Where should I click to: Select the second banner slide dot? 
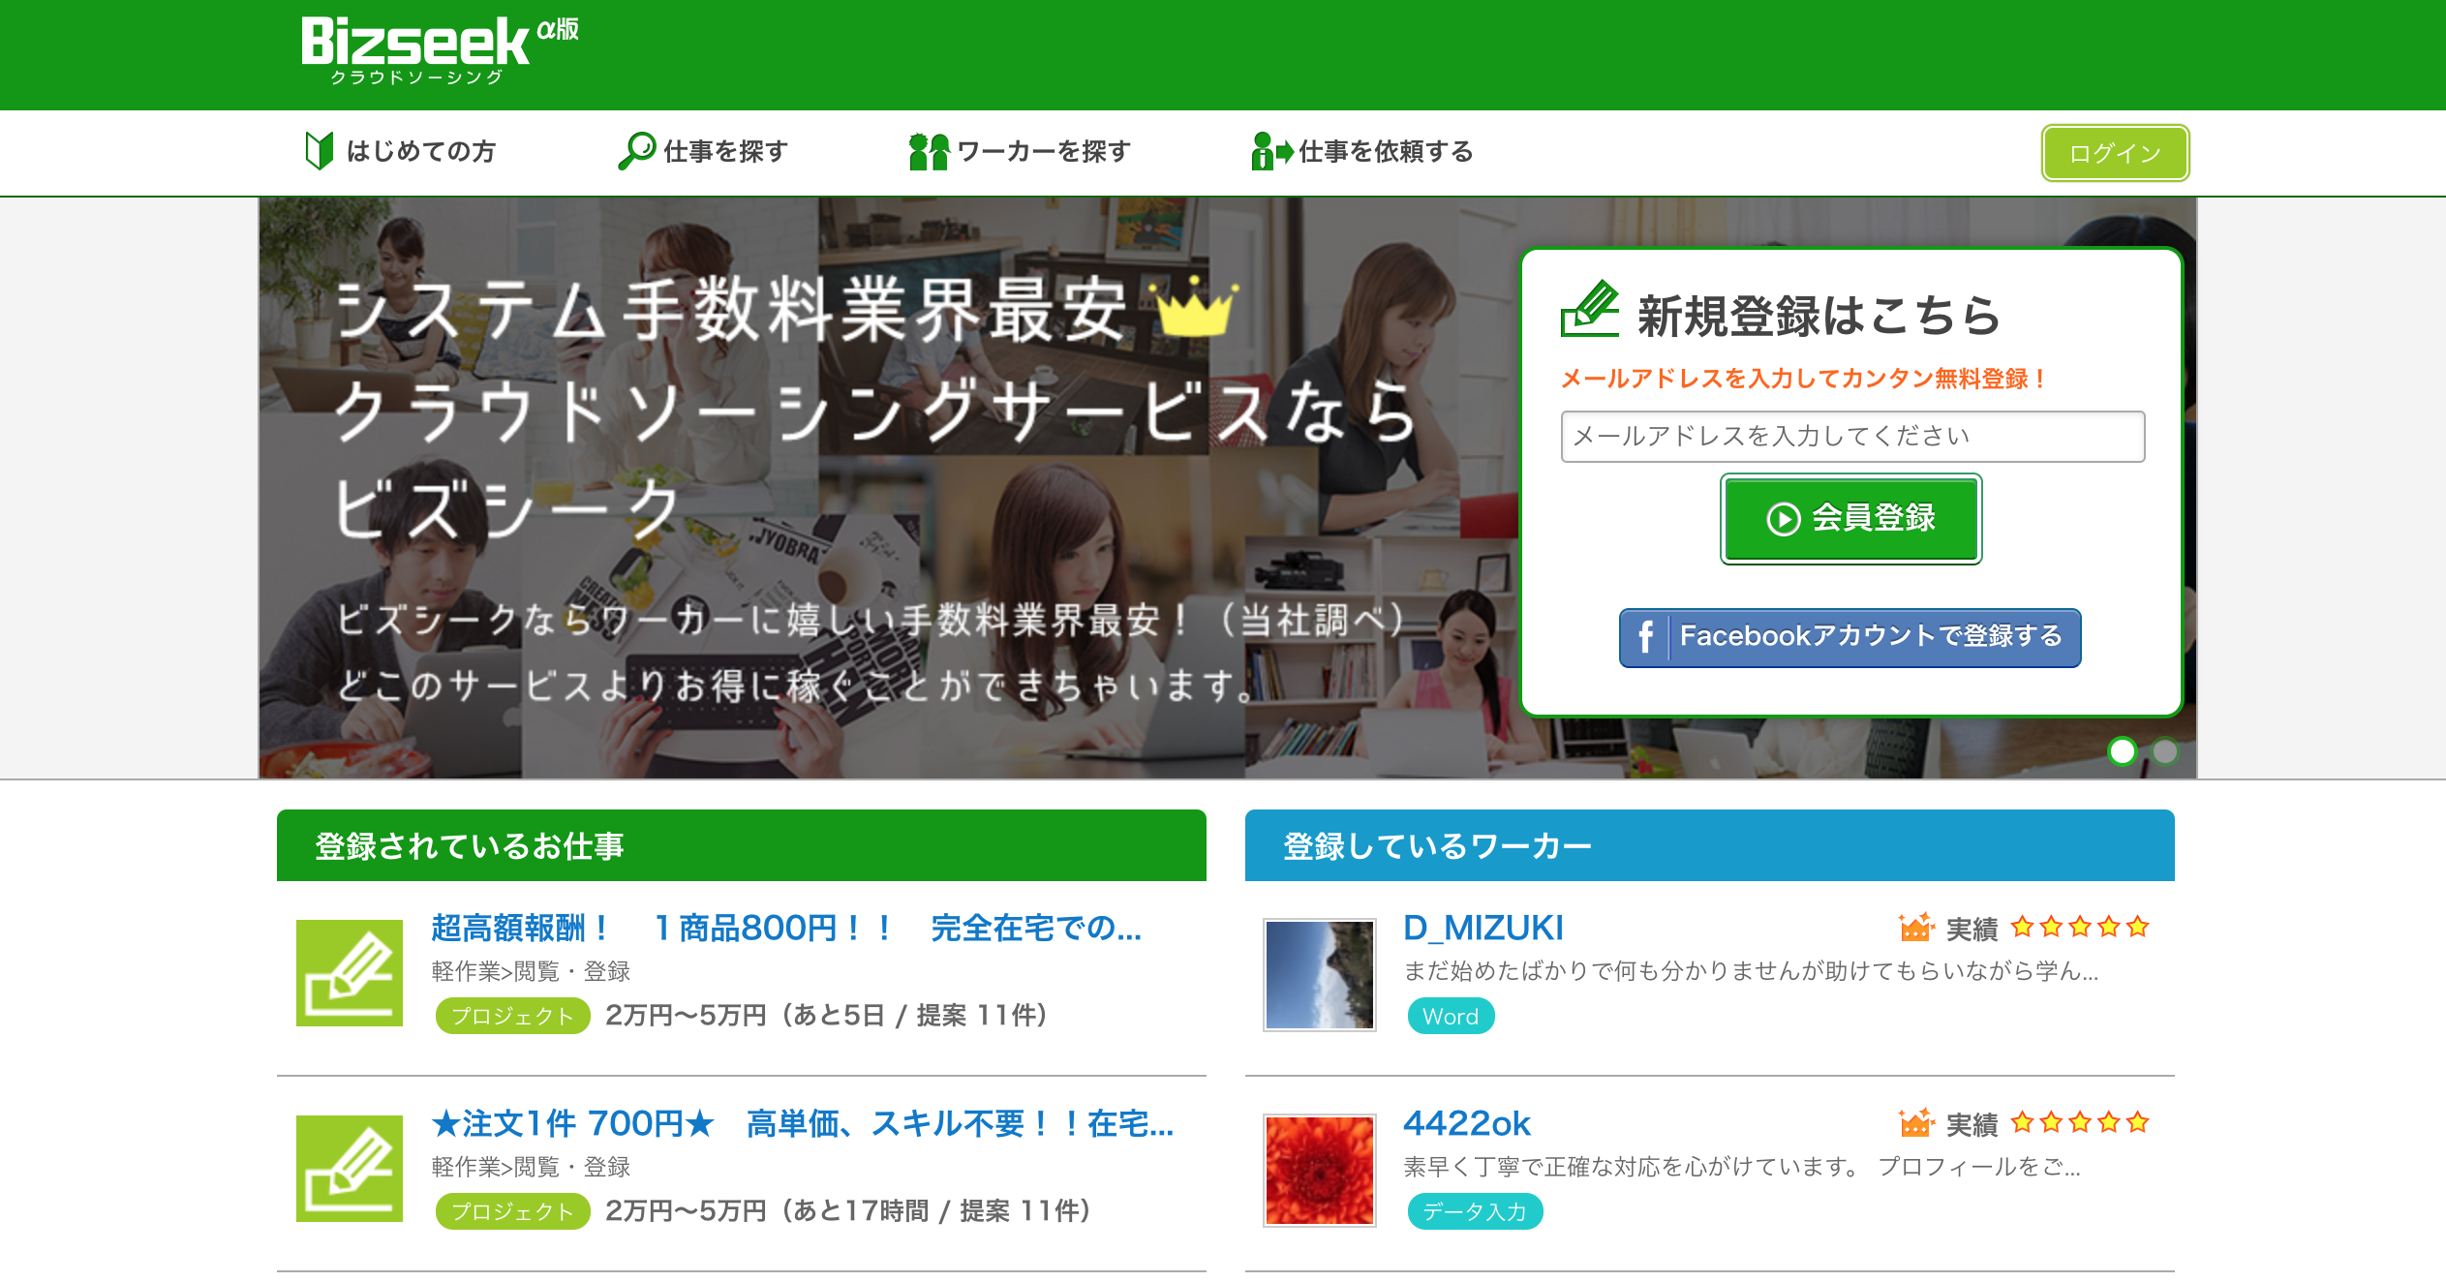[2164, 751]
